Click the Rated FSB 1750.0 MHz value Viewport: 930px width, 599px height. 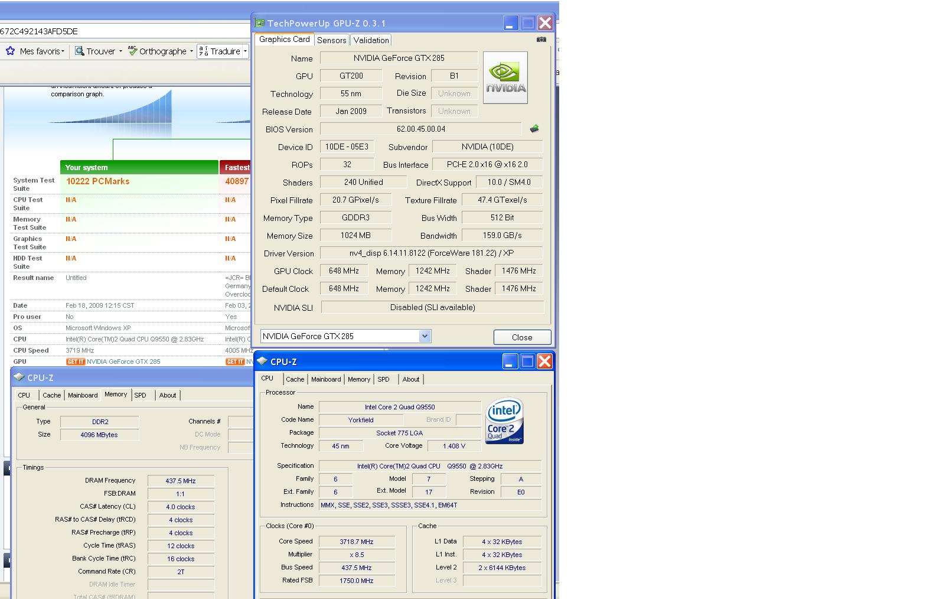357,581
